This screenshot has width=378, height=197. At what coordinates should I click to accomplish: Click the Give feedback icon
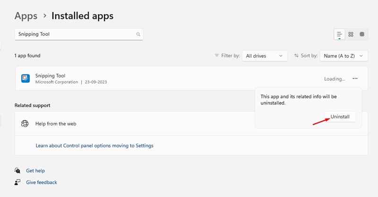point(17,182)
